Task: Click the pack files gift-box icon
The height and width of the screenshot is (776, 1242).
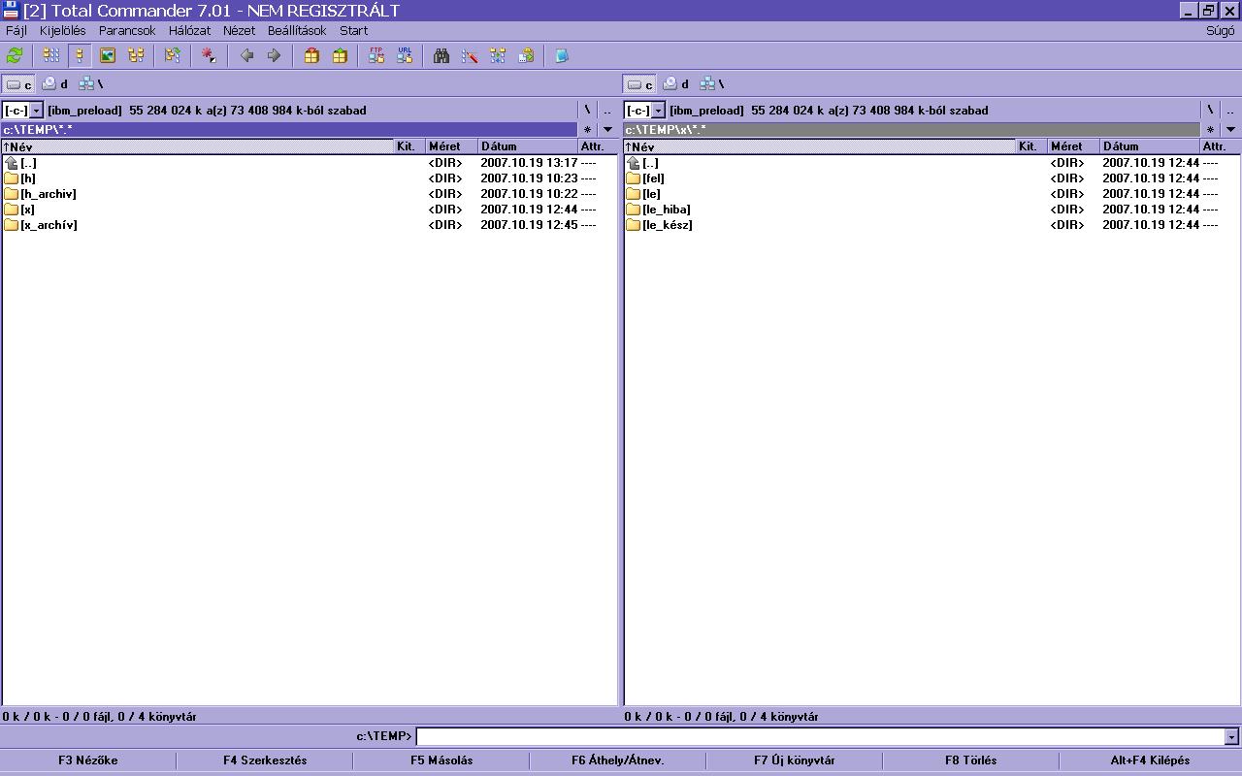Action: click(x=311, y=56)
